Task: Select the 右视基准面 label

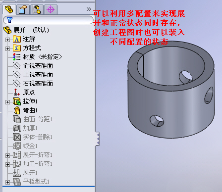Action: tap(38, 84)
